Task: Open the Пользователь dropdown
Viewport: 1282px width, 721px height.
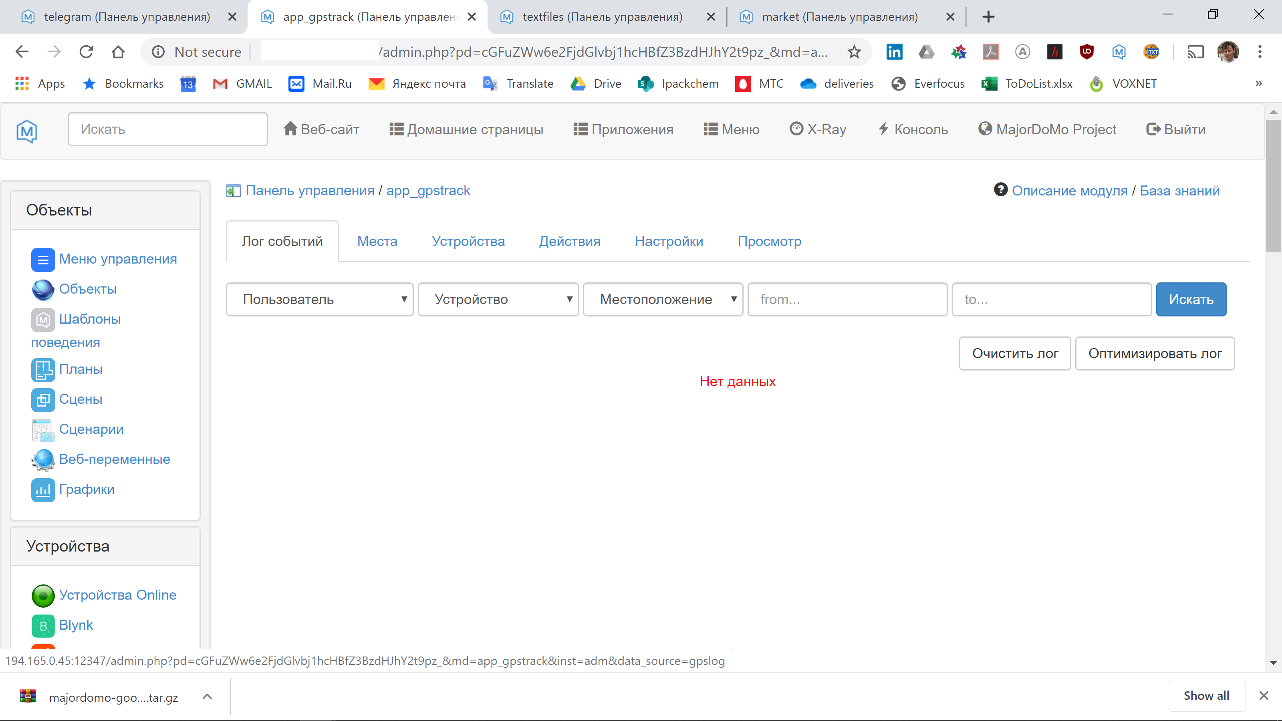Action: pos(319,299)
